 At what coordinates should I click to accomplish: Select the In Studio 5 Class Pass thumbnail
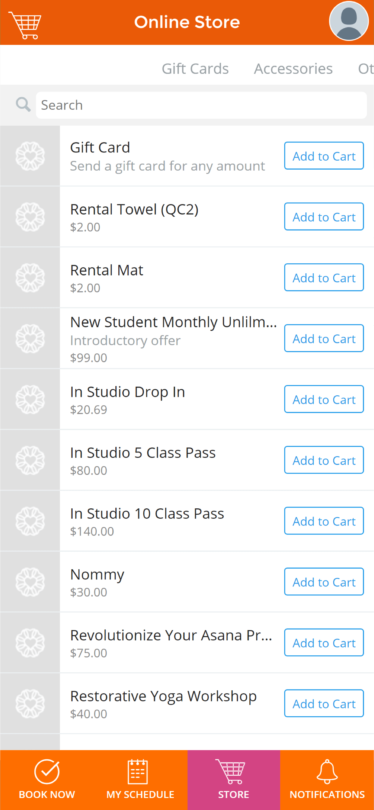coord(30,460)
